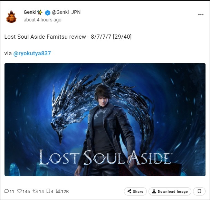Click the sparkle emoji next to Genki
The width and height of the screenshot is (210, 200).
(40, 12)
